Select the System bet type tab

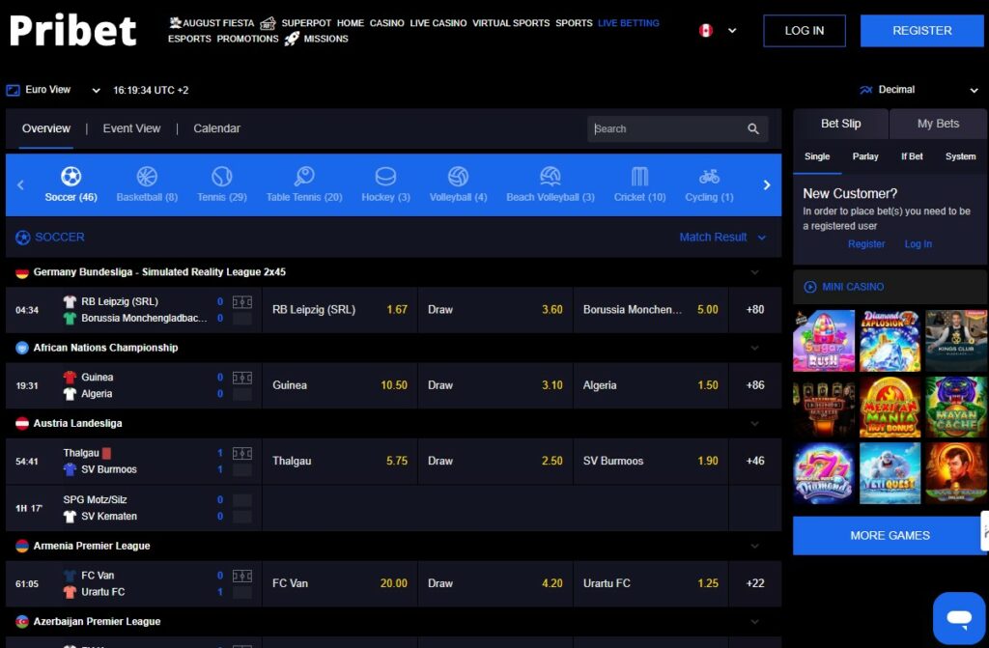point(960,156)
